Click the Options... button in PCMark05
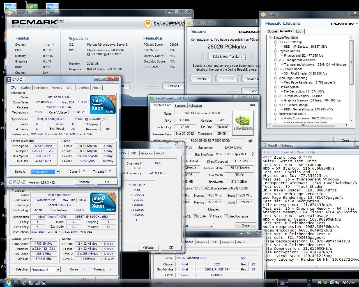359x287 pixels. point(174,86)
